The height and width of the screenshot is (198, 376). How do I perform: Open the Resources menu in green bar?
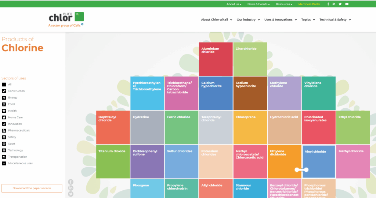[x=284, y=4]
